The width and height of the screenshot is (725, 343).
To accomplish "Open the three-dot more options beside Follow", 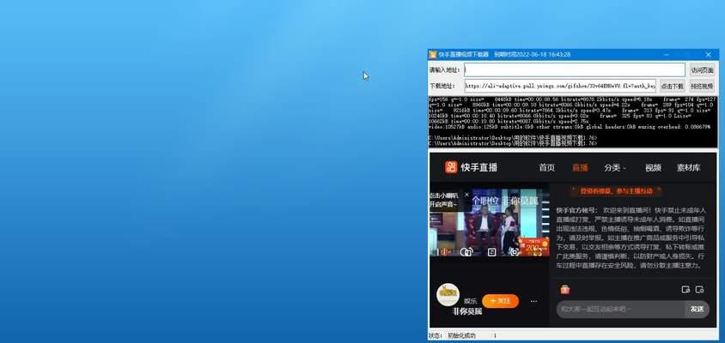I will (533, 301).
